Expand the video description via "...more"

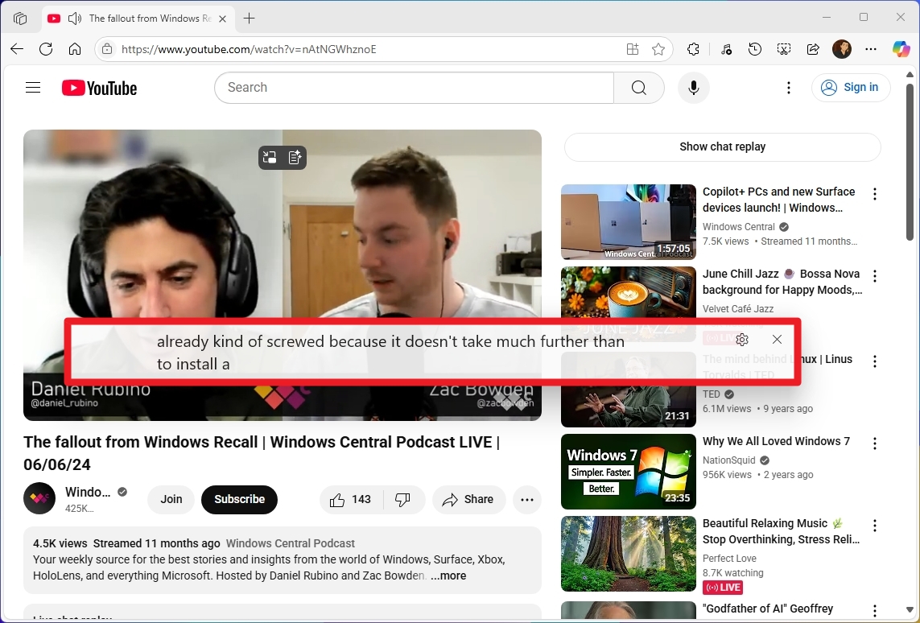(448, 576)
